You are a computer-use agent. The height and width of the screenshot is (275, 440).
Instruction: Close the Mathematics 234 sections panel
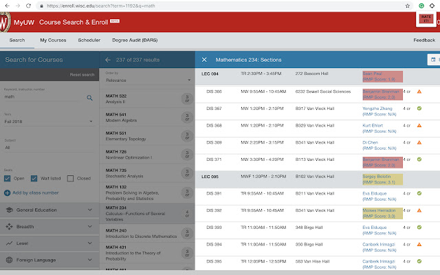204,60
